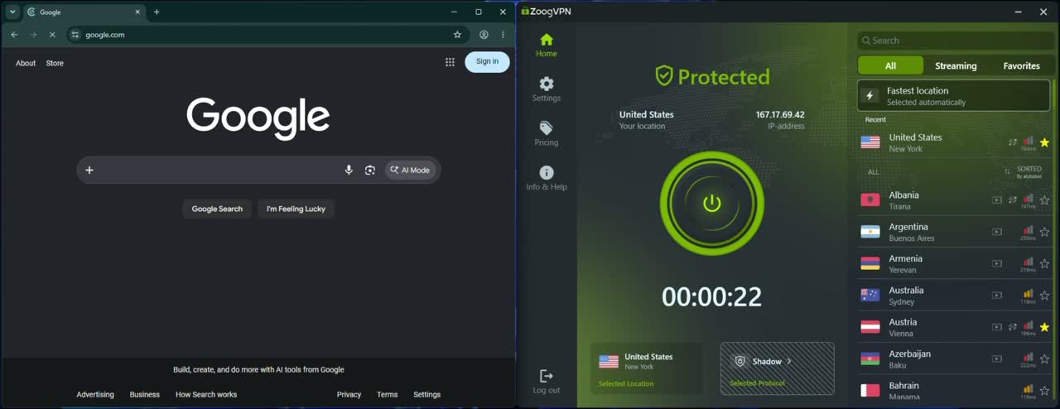The width and height of the screenshot is (1060, 409).
Task: Click the IP address 167.17.69.42
Action: [780, 114]
